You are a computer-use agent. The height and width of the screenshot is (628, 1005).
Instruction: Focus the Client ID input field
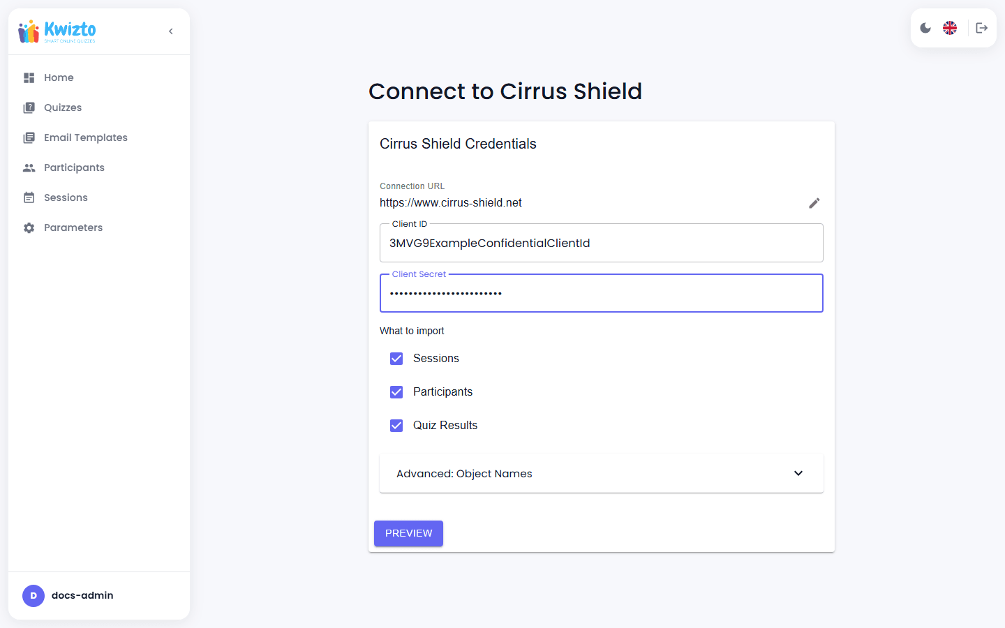tap(602, 243)
